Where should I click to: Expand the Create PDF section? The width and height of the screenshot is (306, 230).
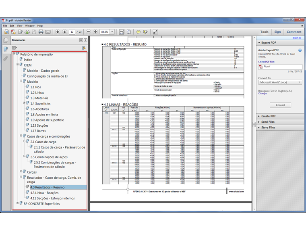coord(259,116)
